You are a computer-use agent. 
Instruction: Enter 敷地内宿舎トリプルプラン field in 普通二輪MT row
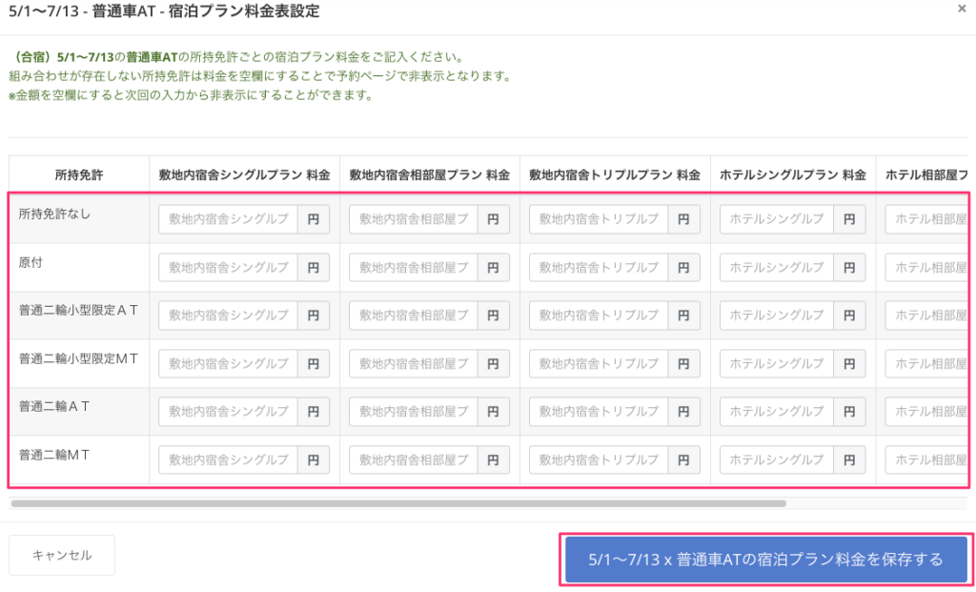pos(599,459)
